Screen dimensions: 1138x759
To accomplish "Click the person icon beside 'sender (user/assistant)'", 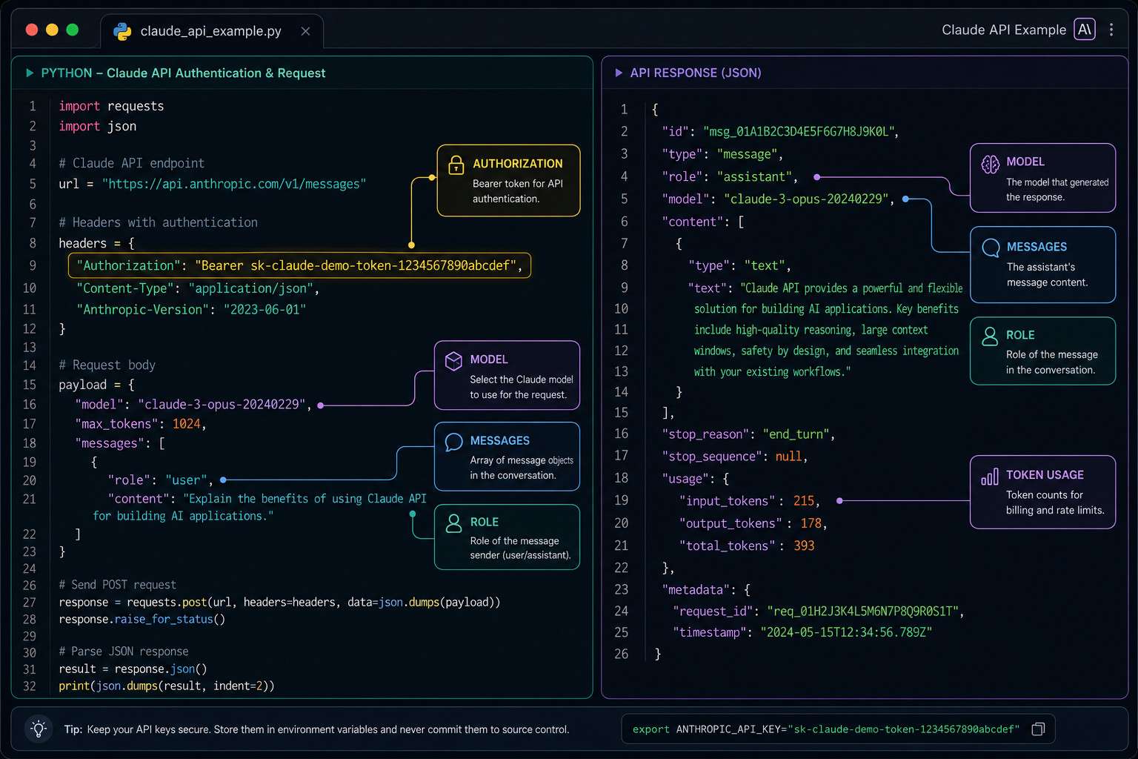I will [453, 523].
